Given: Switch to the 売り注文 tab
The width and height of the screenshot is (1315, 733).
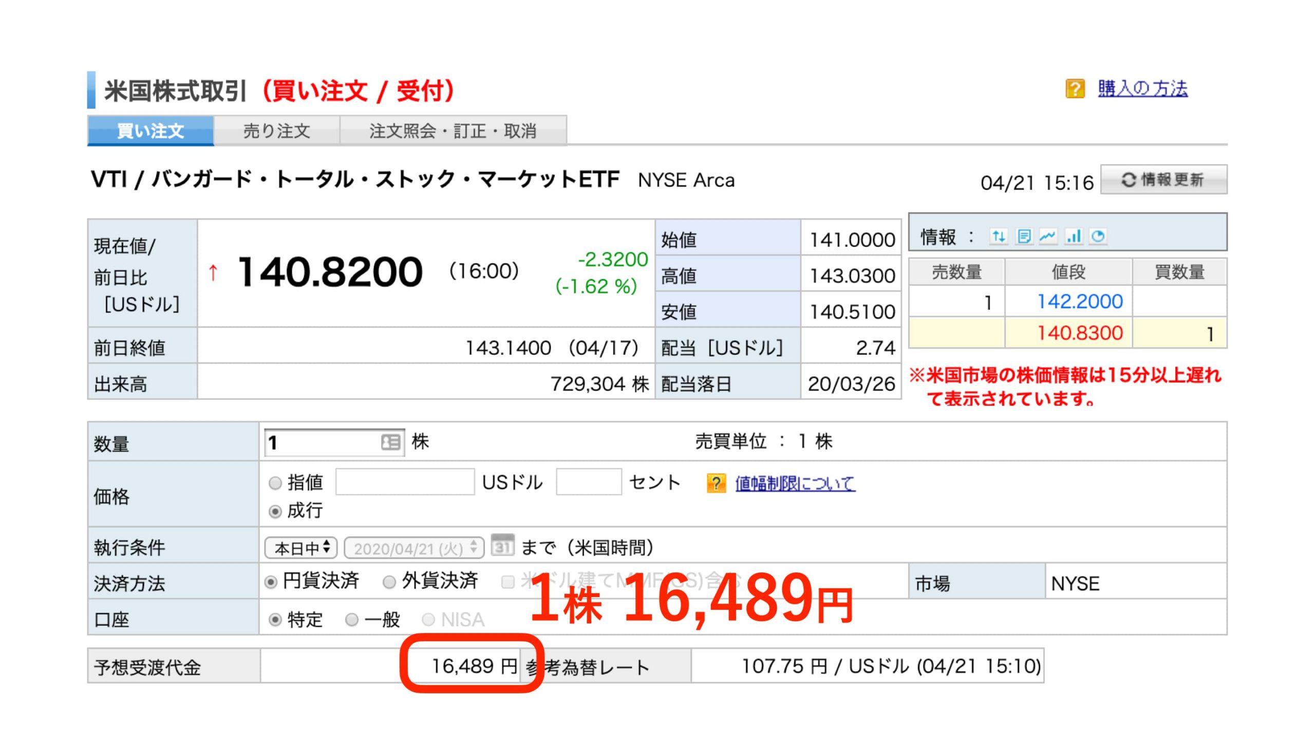Looking at the screenshot, I should click(x=277, y=131).
